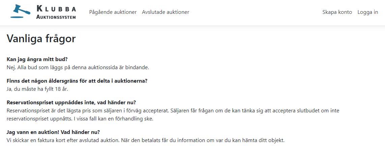Select the question Kan jag ångra mitt bud?
The width and height of the screenshot is (385, 167).
[x=37, y=59]
